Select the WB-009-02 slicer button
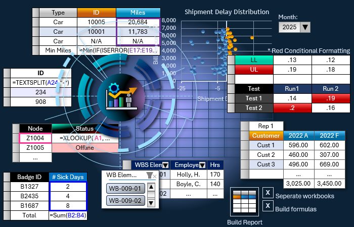The image size is (354, 227). point(125,200)
